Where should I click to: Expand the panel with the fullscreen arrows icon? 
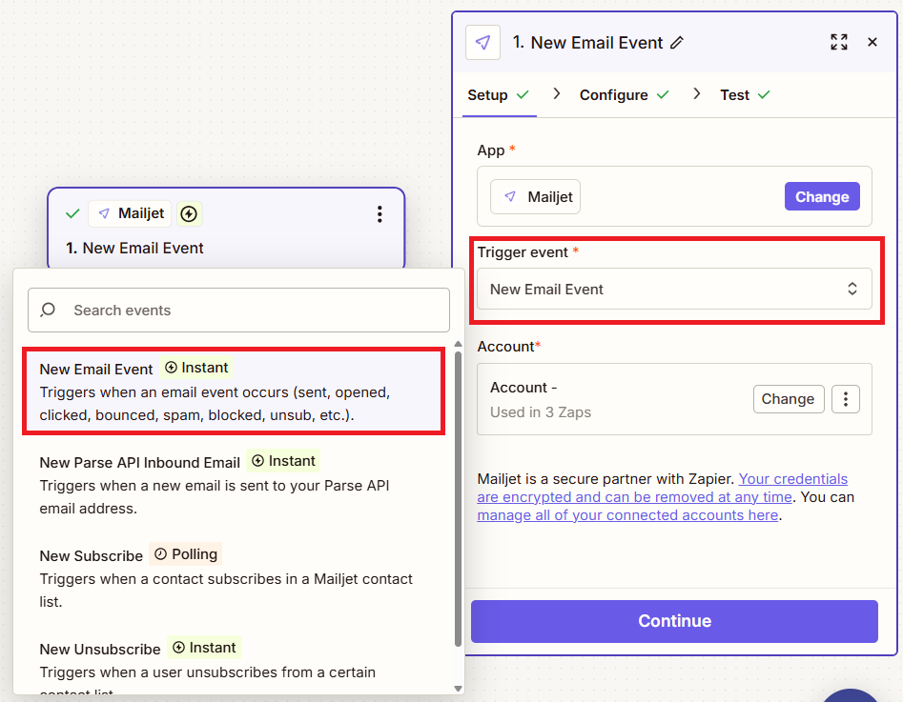coord(839,42)
